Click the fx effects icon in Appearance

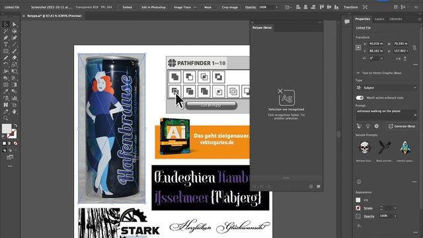[359, 226]
